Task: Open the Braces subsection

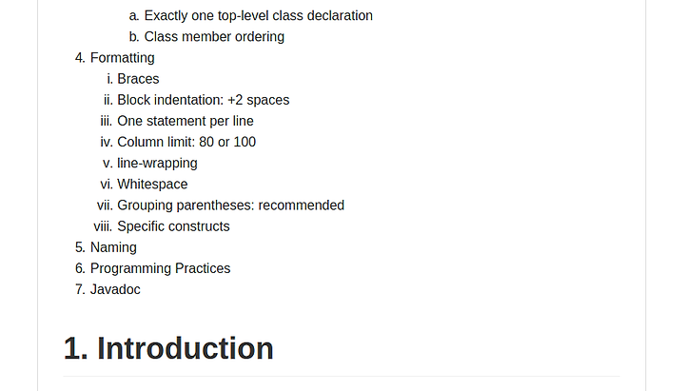Action: (x=138, y=79)
